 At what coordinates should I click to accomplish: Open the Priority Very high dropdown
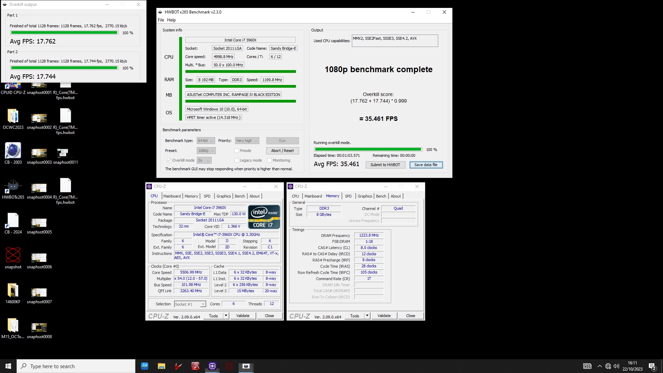pos(247,141)
